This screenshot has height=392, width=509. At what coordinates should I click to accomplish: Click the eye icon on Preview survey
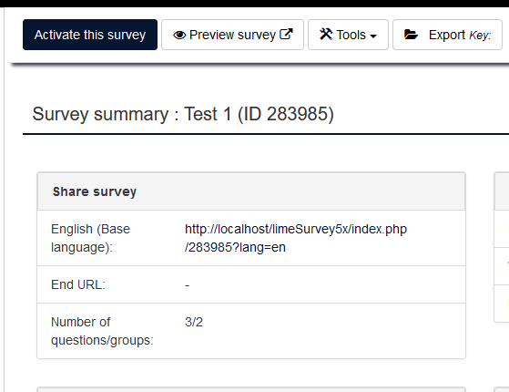pyautogui.click(x=179, y=35)
